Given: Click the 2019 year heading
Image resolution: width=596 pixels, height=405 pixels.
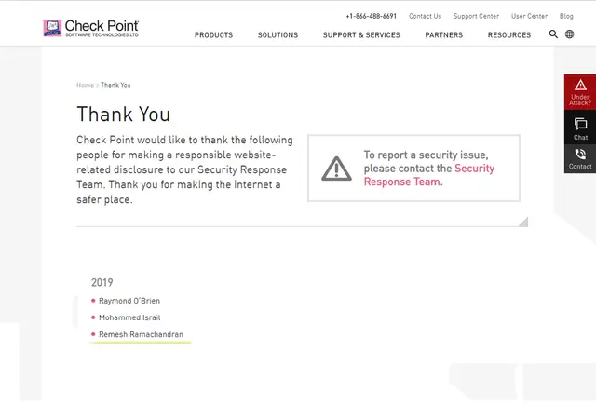Looking at the screenshot, I should click(102, 282).
